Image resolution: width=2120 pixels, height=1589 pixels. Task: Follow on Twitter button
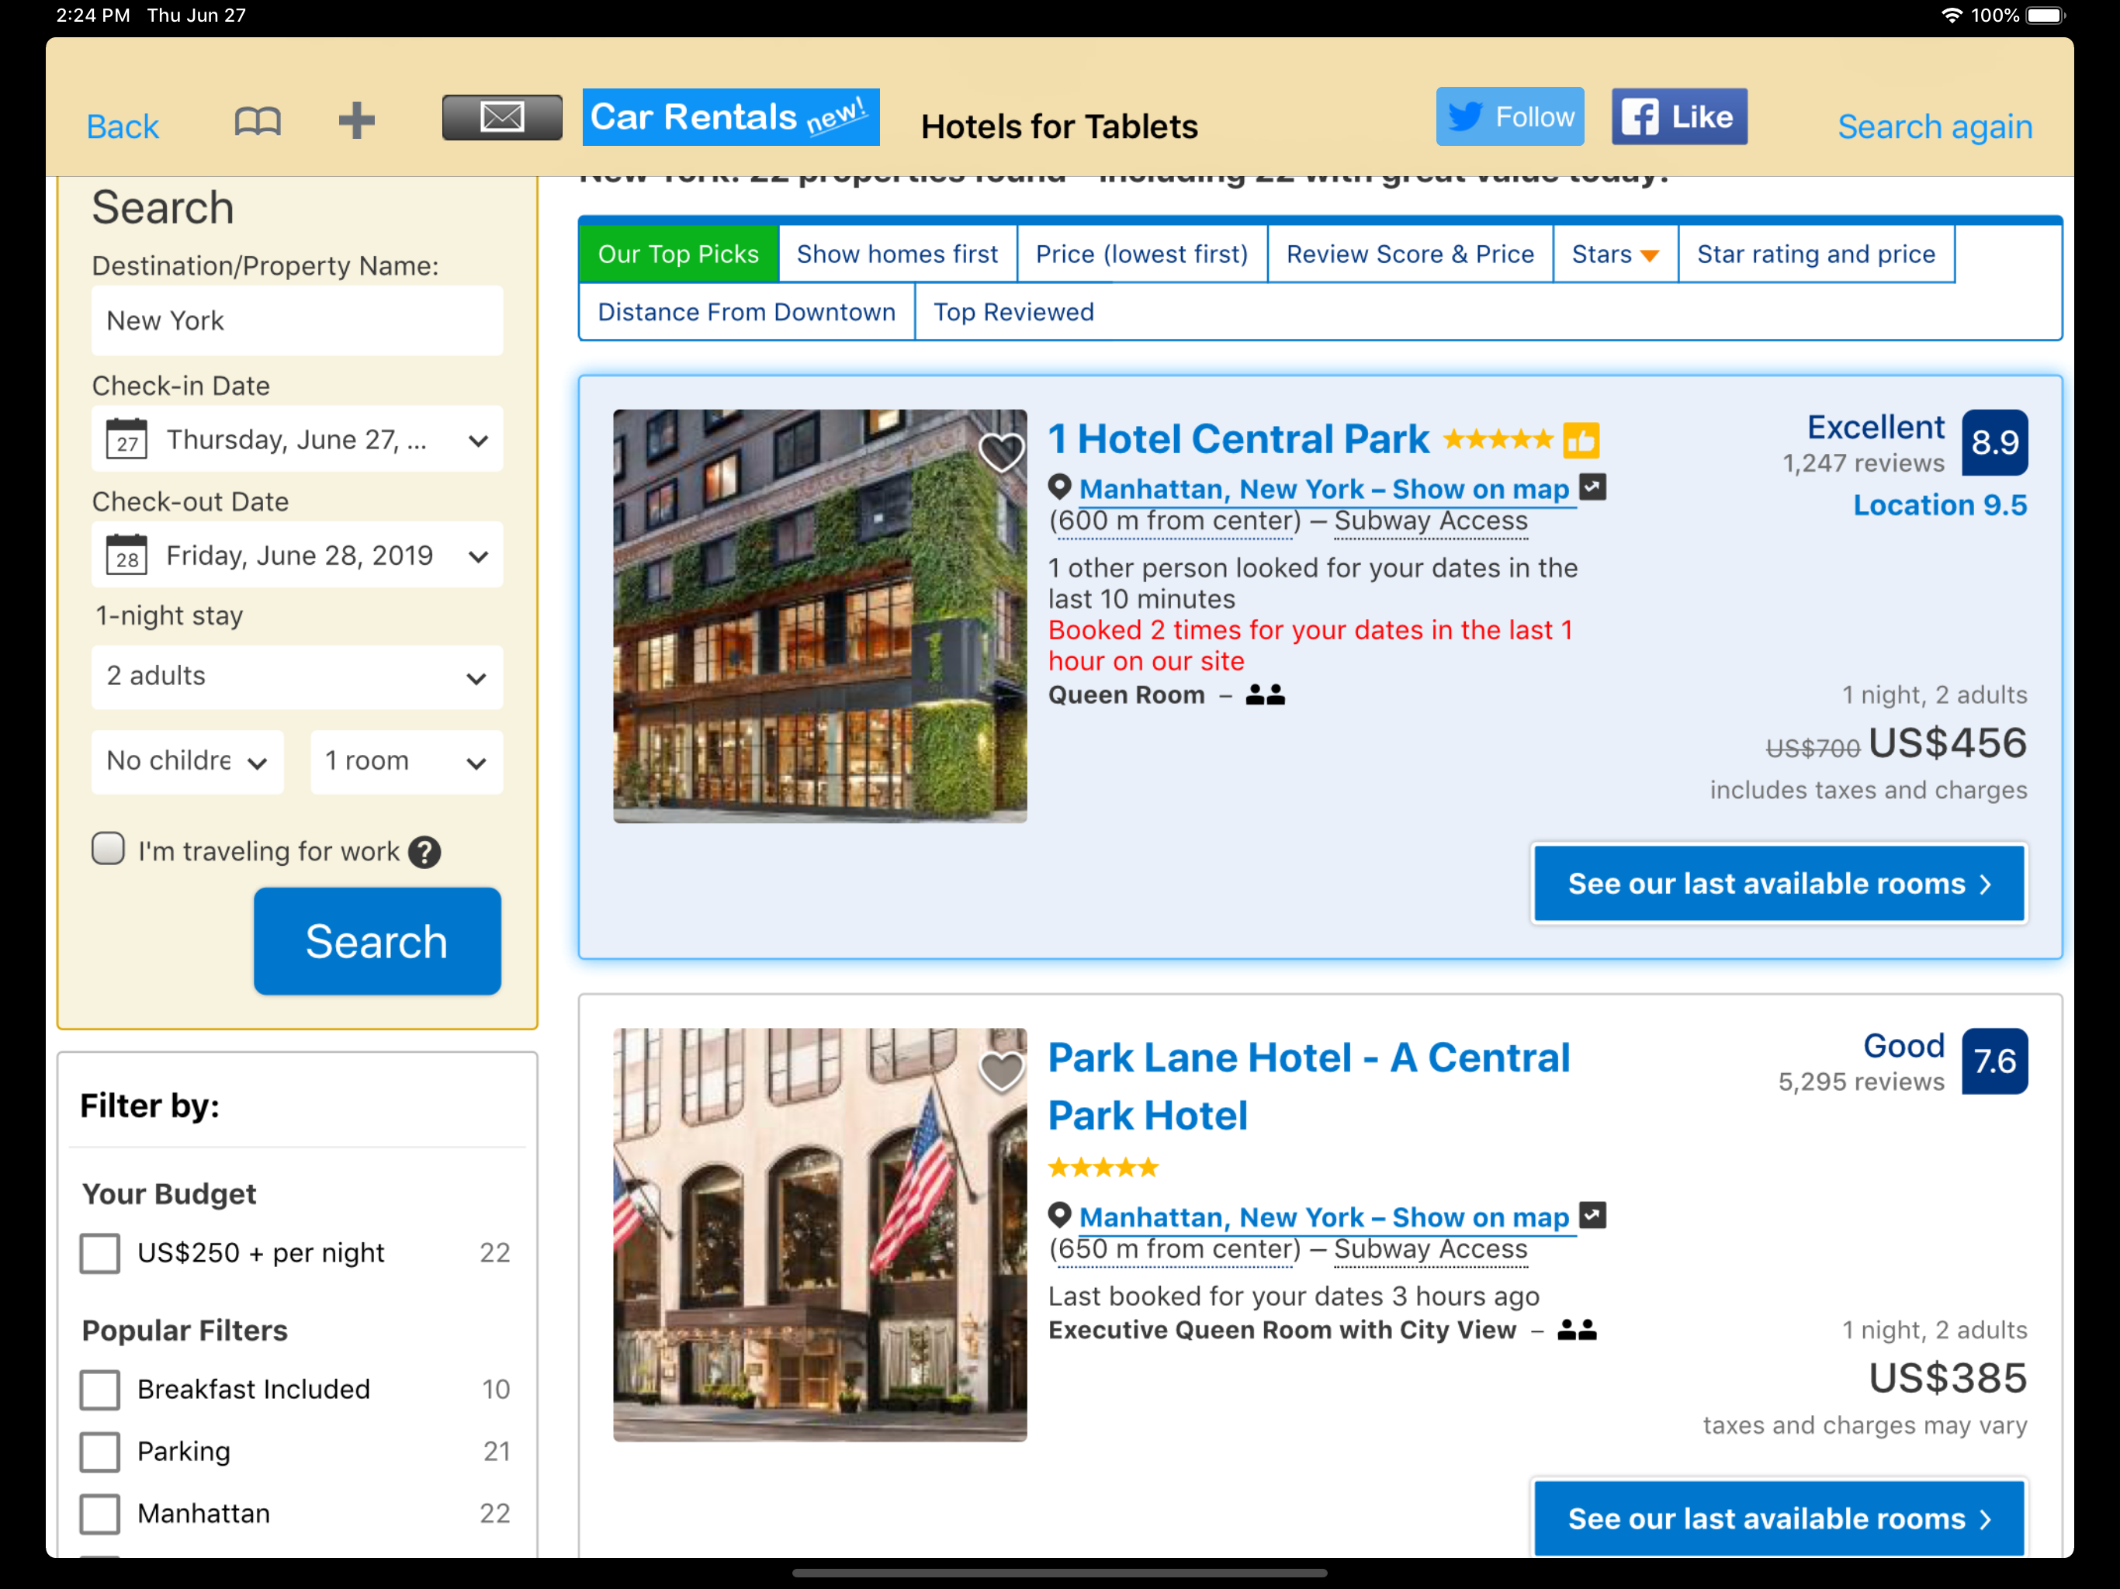click(1509, 117)
